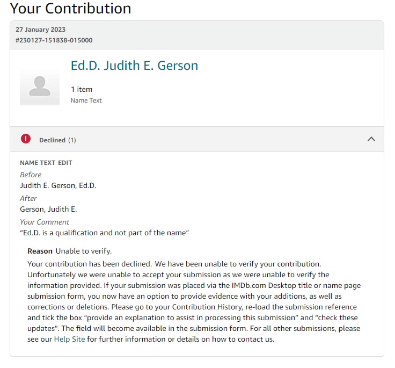Click the submission reference number #230127-151838-015000
Screen dimensions: 395x368
point(54,40)
